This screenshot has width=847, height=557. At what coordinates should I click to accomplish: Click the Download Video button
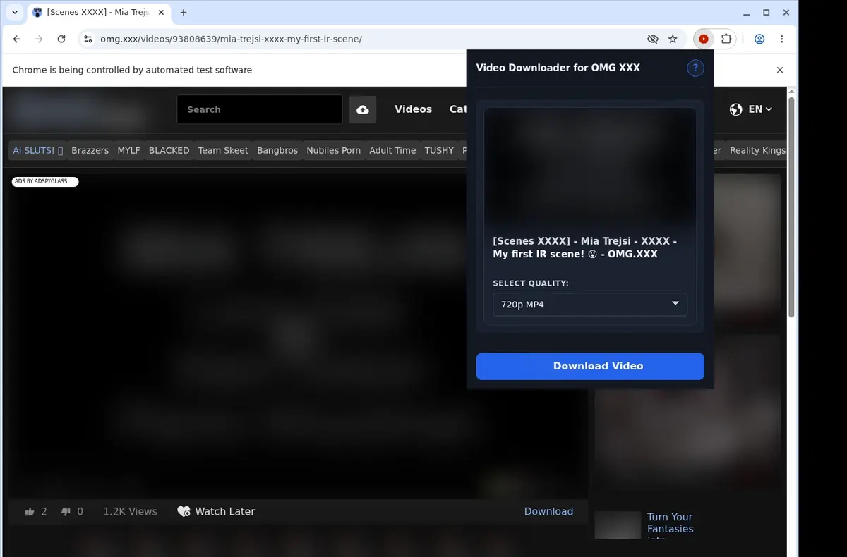click(x=590, y=366)
